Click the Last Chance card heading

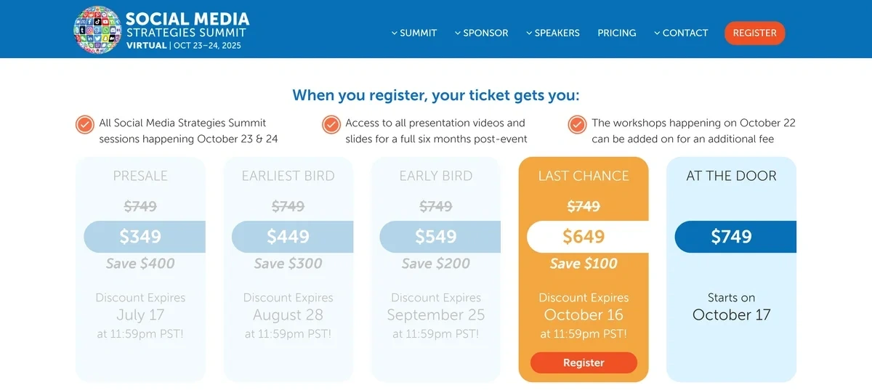pos(584,176)
